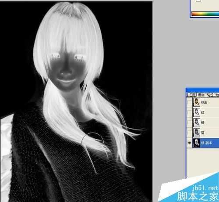Open the jb51.net watermark link
Image resolution: width=219 pixels, height=202 pixels.
point(205,188)
